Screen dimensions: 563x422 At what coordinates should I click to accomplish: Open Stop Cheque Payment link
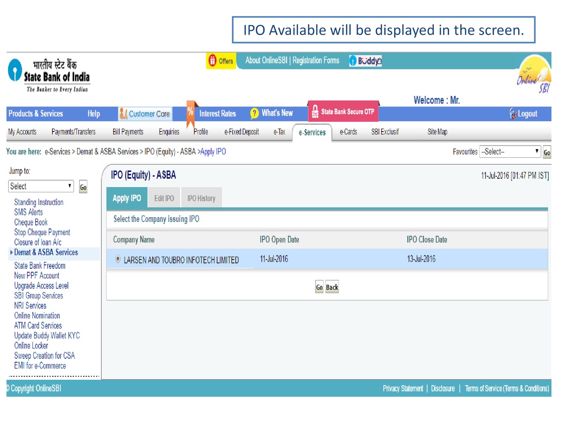click(42, 232)
